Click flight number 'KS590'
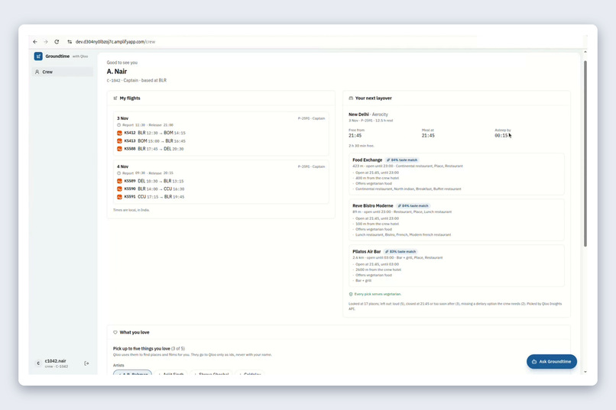The height and width of the screenshot is (410, 616). tap(130, 189)
